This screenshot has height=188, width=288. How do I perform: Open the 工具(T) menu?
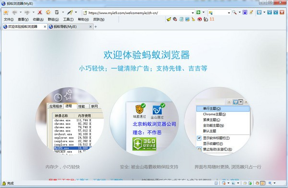click(x=69, y=19)
